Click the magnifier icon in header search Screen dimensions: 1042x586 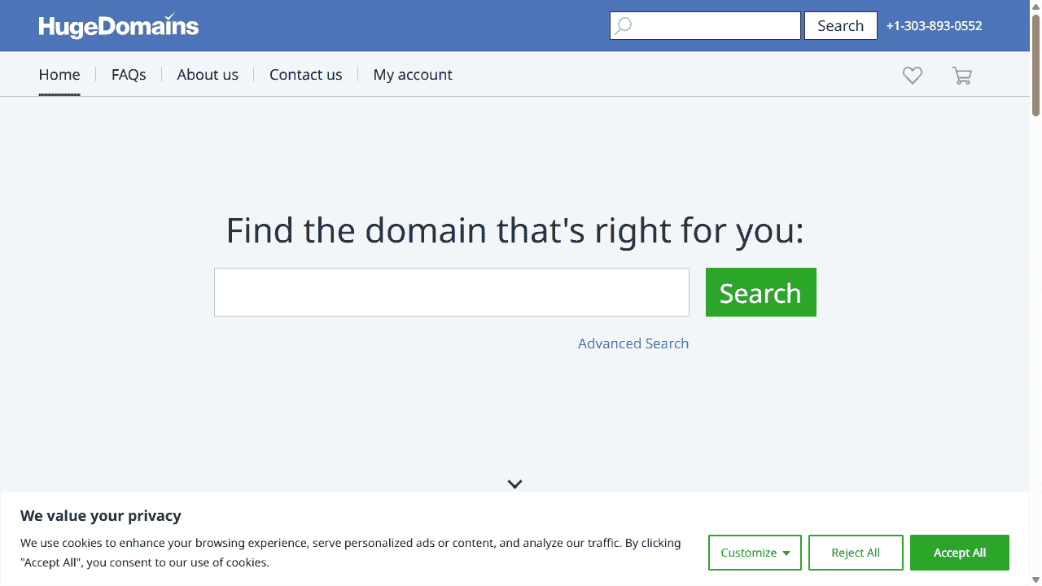tap(624, 26)
